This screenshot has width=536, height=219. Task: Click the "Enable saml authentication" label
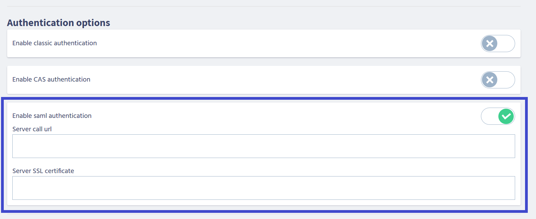pyautogui.click(x=52, y=116)
